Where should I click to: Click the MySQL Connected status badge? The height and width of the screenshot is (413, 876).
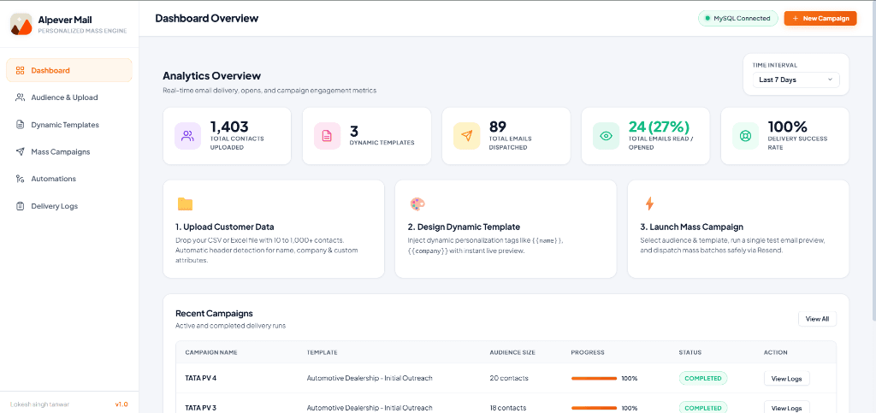point(738,19)
